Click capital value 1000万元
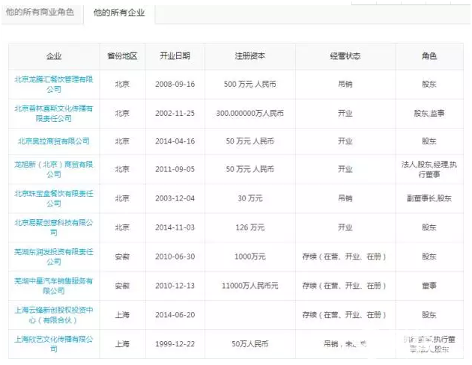The height and width of the screenshot is (365, 472). point(249,257)
